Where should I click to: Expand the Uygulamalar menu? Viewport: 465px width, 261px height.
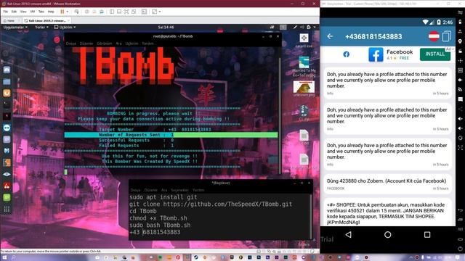click(15, 28)
